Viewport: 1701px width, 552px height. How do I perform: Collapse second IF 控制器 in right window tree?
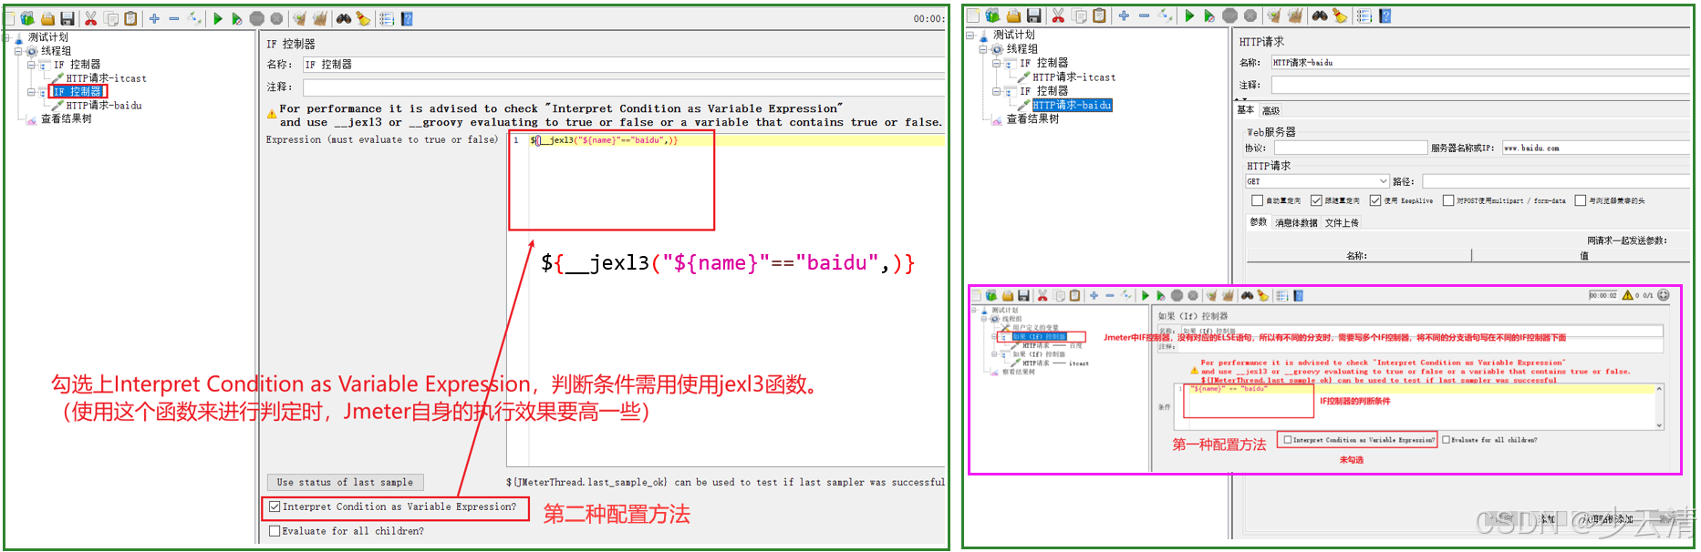(x=997, y=91)
